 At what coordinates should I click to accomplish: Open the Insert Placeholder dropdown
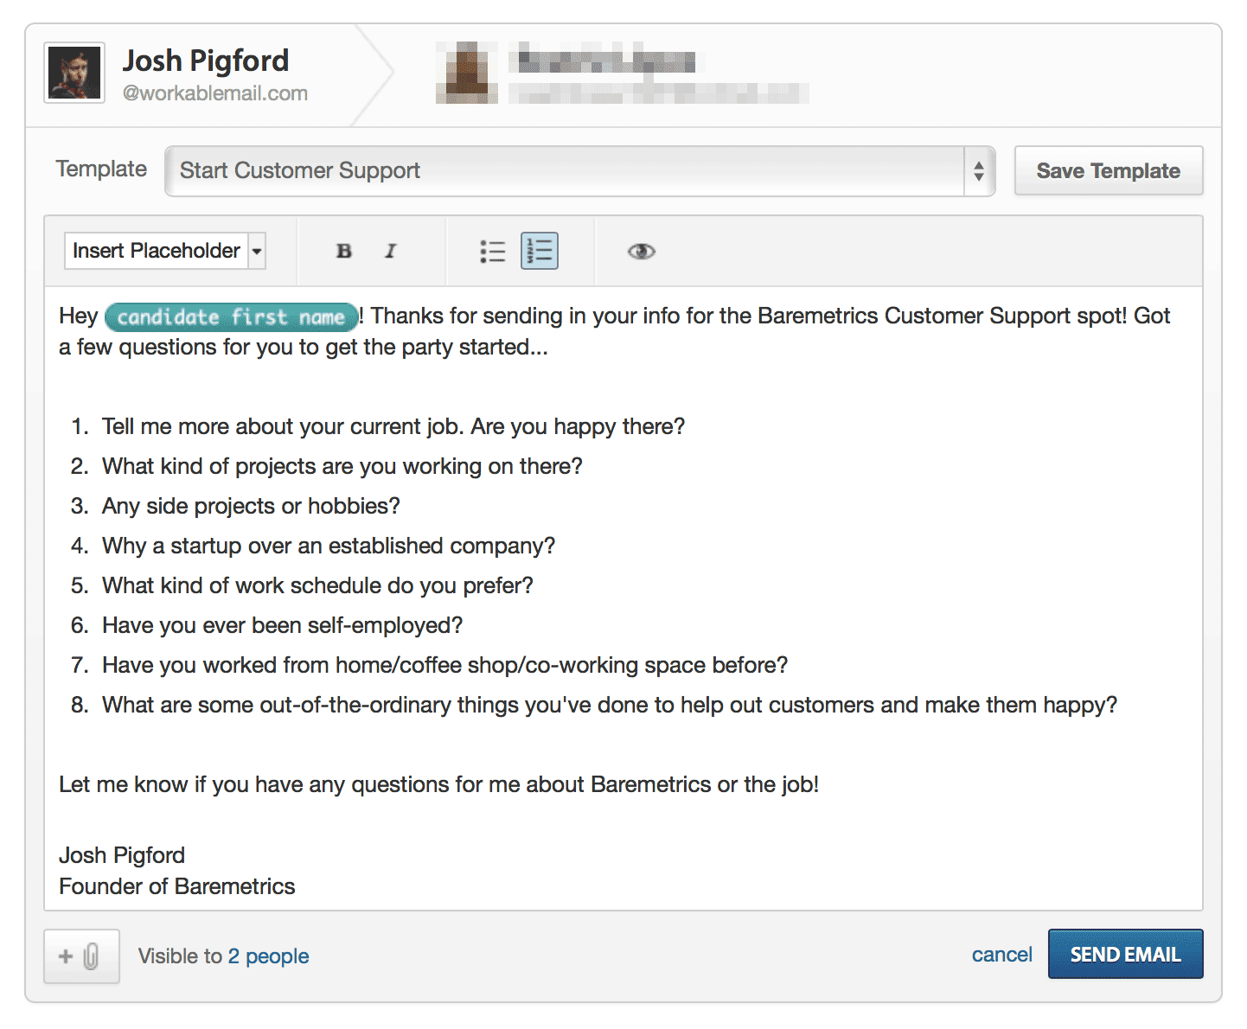tap(164, 251)
